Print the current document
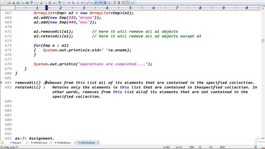 (x=27, y=3)
